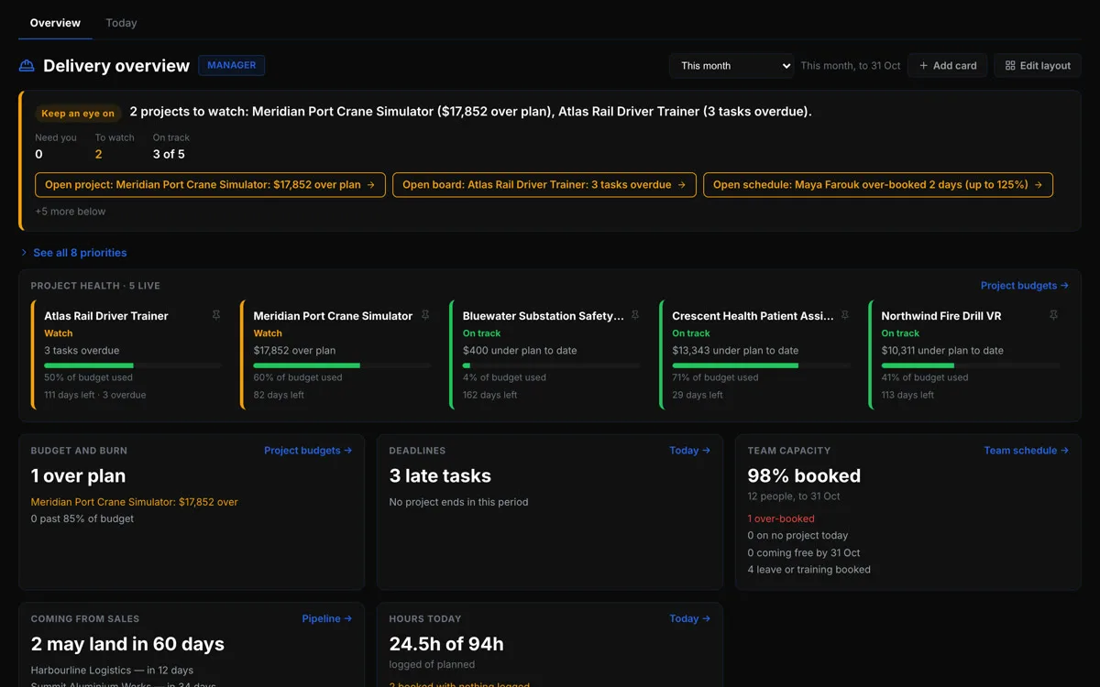This screenshot has height=687, width=1100.
Task: Click Watch status on Meridian Port card
Action: coord(268,333)
